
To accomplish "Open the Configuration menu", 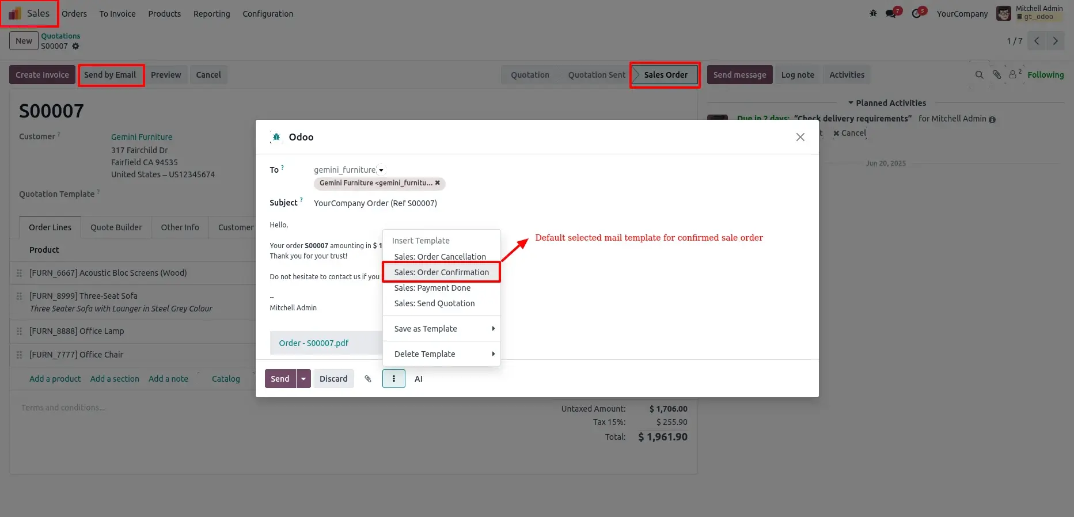I will [x=268, y=14].
